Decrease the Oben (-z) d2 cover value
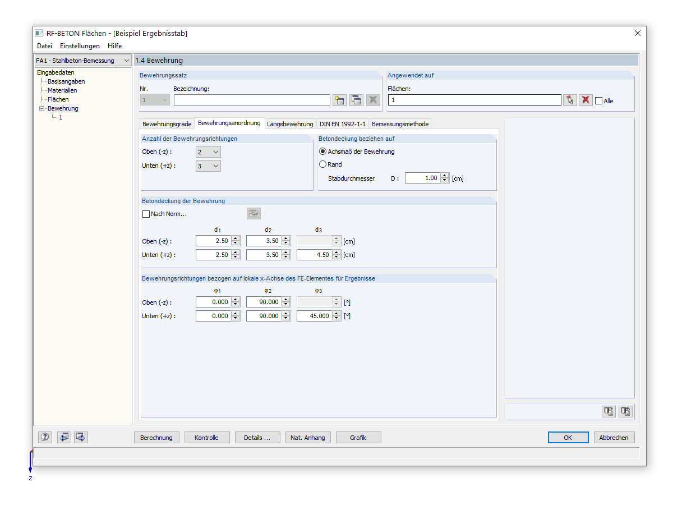The height and width of the screenshot is (505, 673). tap(286, 243)
